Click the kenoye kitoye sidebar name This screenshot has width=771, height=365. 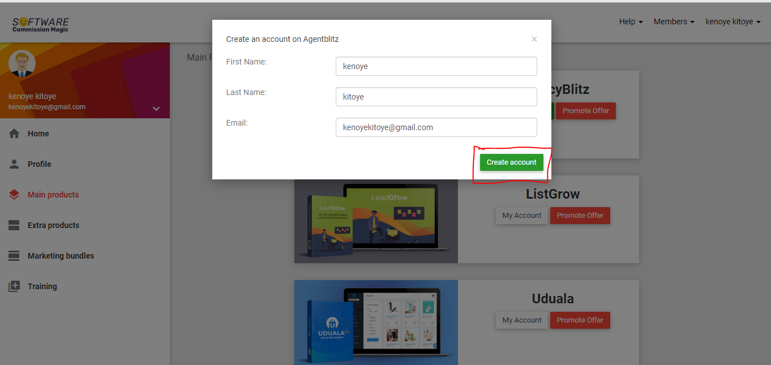point(32,96)
